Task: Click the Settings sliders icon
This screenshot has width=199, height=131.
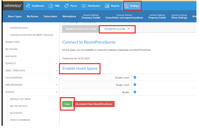Action: [x=127, y=6]
